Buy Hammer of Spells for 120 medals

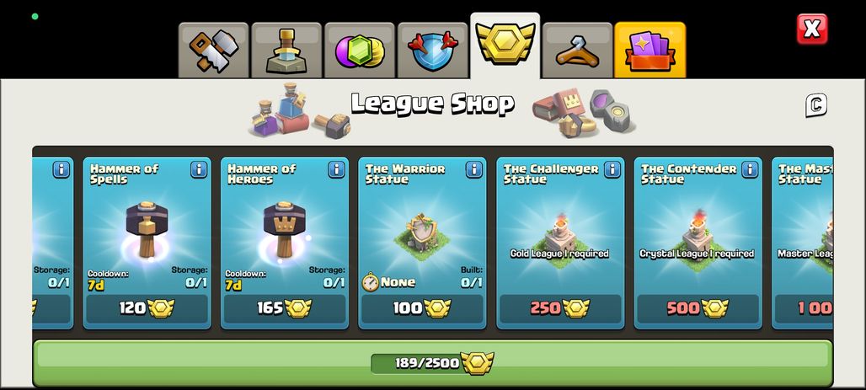(147, 308)
